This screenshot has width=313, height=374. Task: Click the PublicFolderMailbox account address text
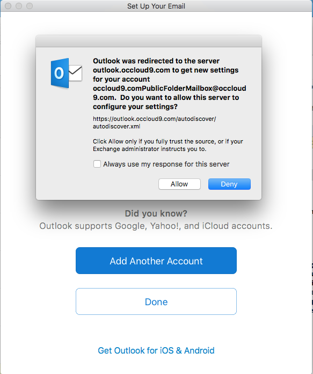(x=170, y=93)
